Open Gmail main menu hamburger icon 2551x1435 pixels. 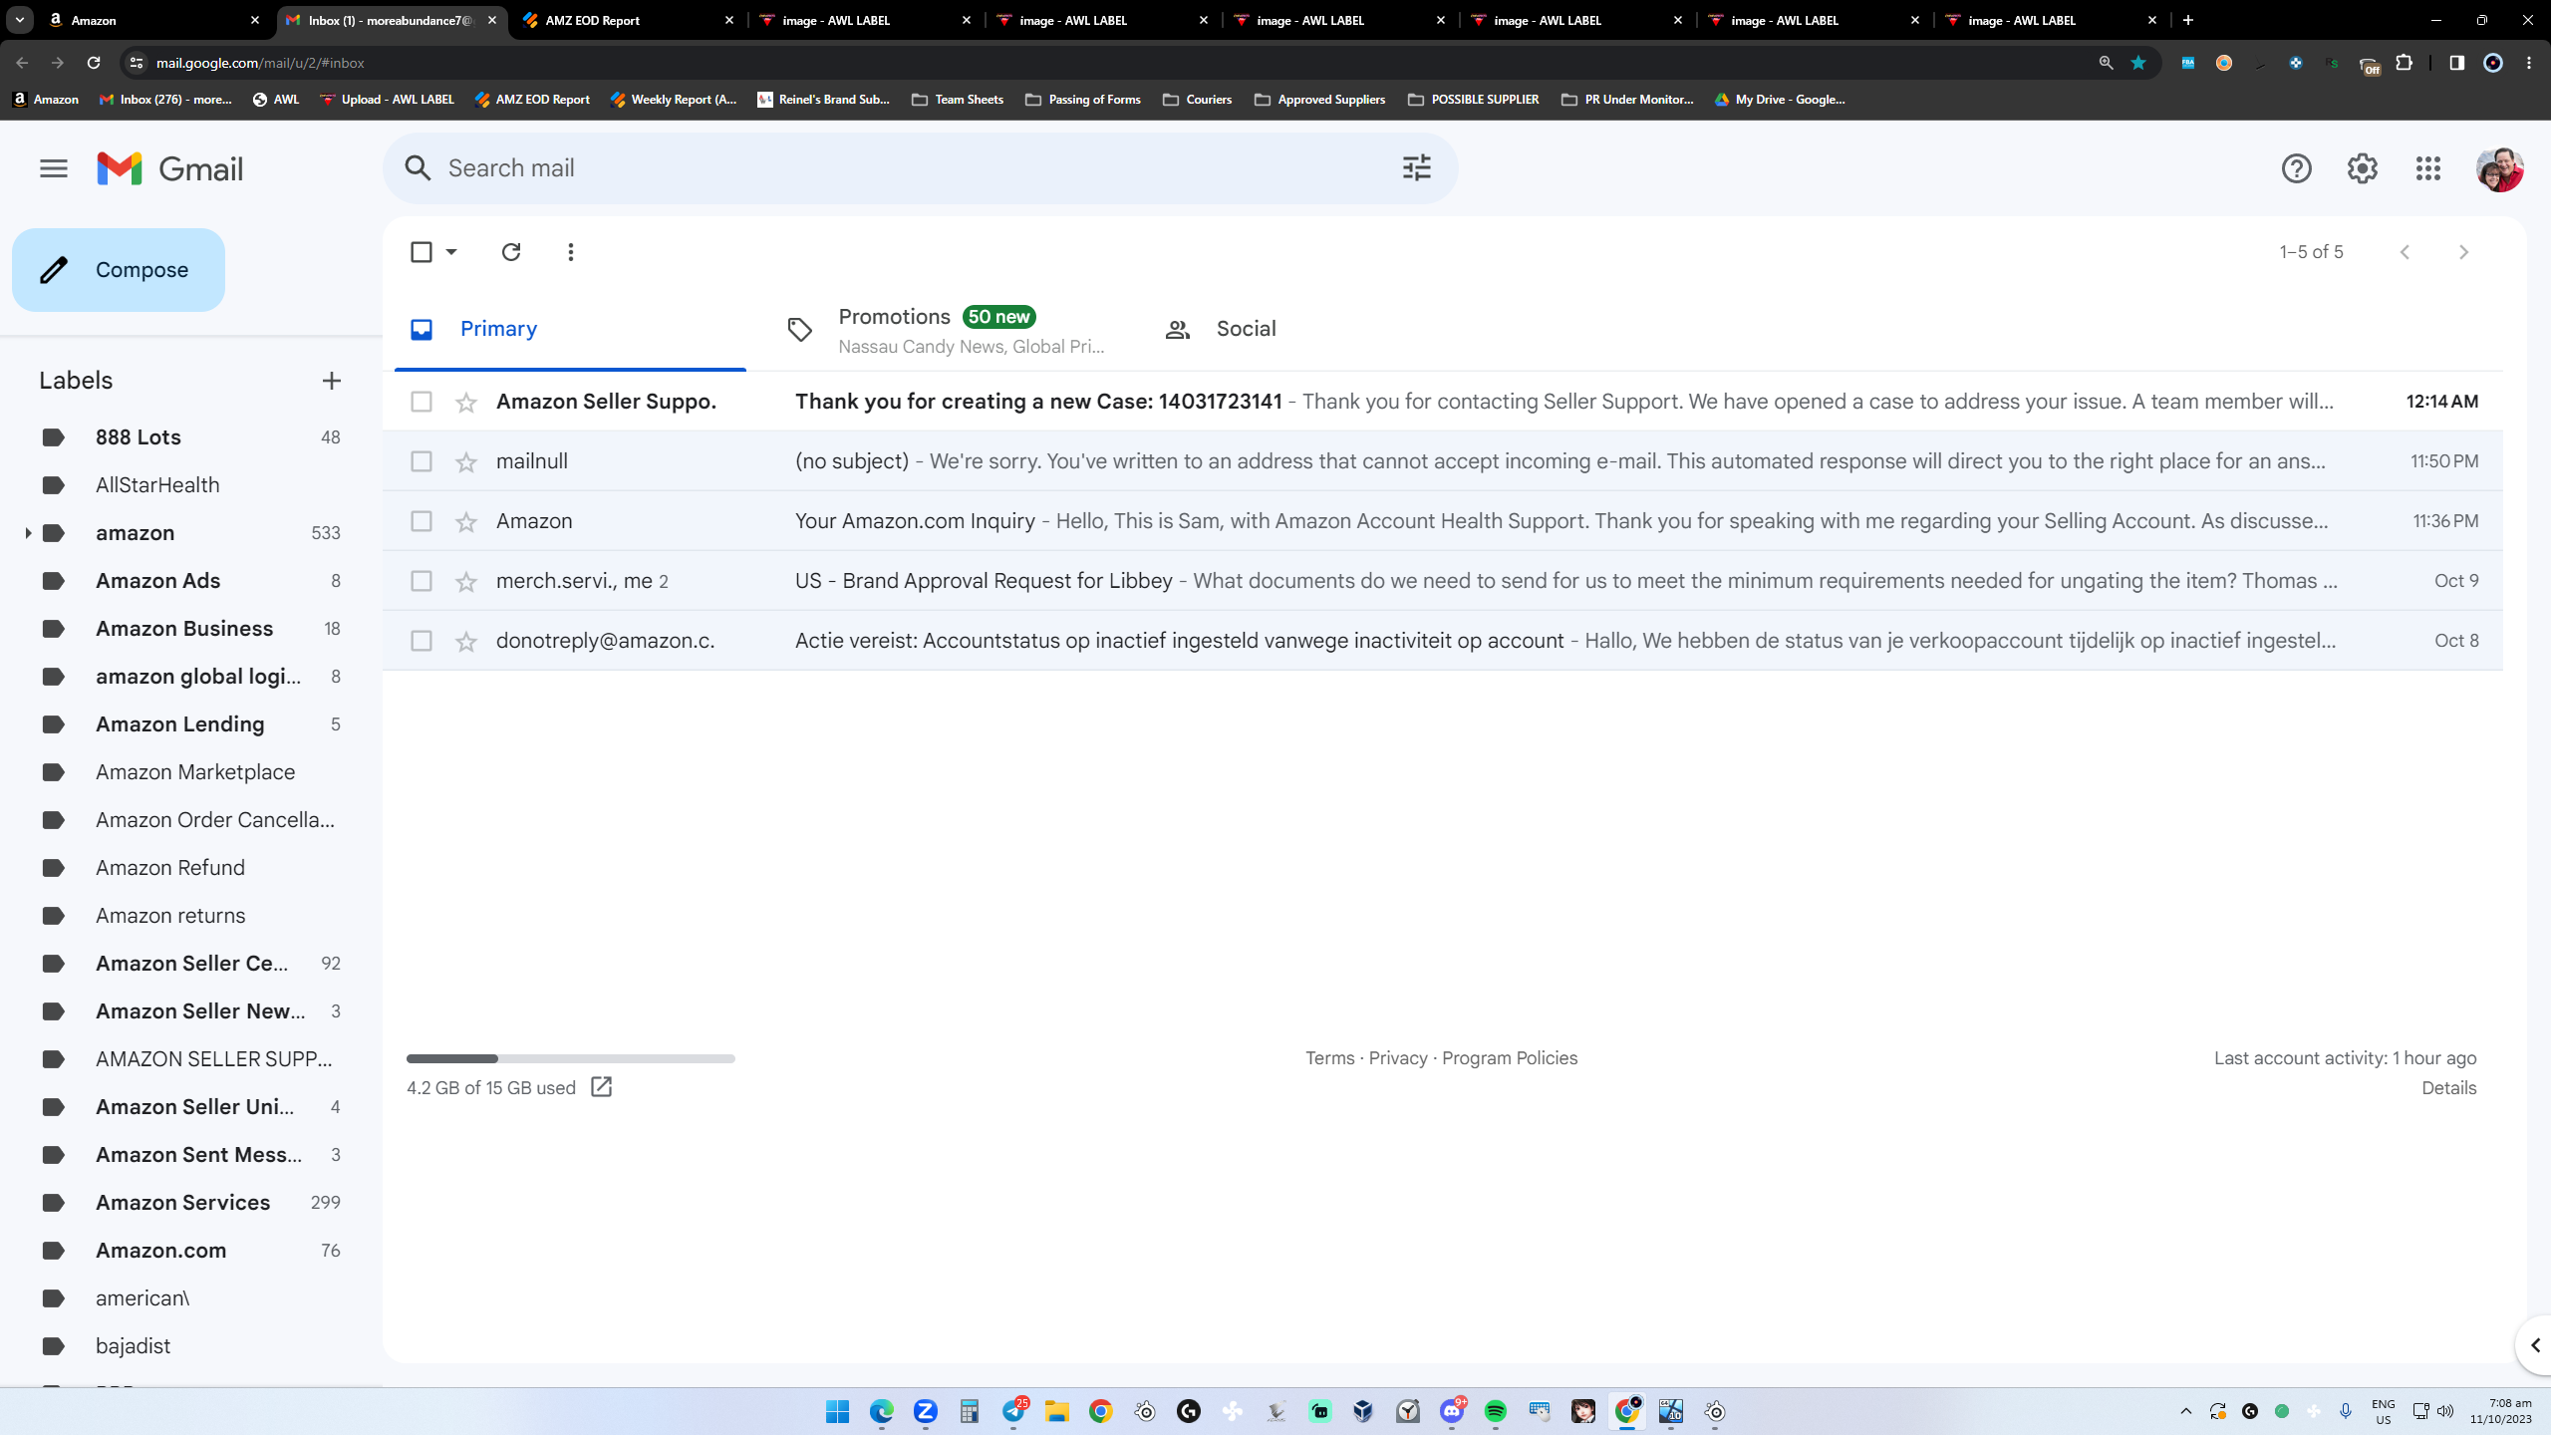54,168
